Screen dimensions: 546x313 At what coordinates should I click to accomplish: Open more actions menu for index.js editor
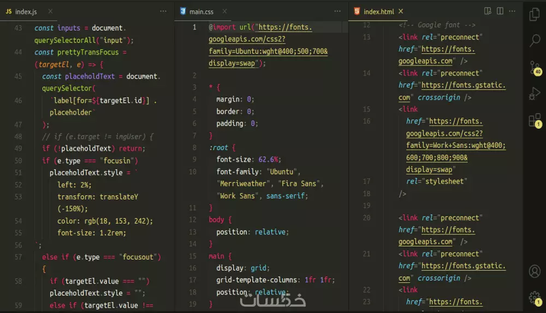click(x=163, y=11)
